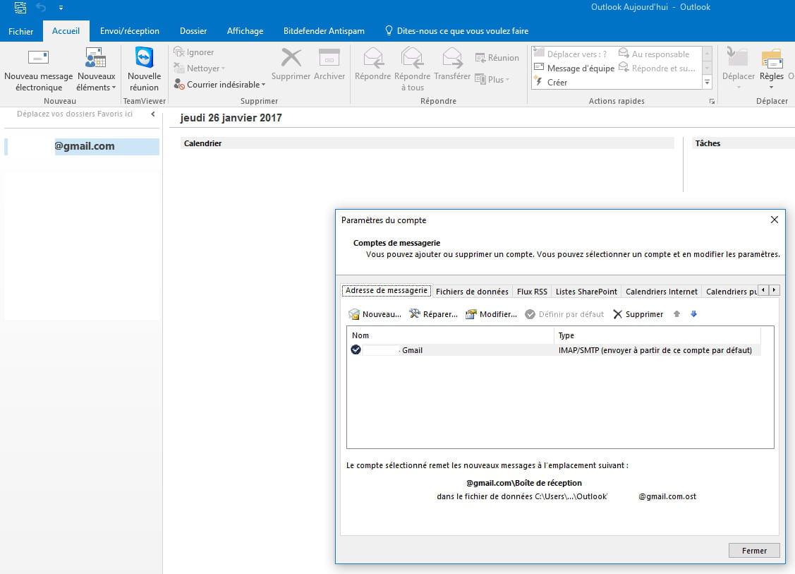Open the Dossier ribbon tab
This screenshot has width=795, height=574.
coord(193,31)
